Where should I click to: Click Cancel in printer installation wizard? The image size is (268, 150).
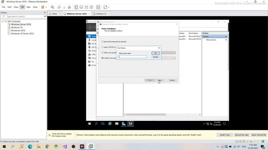(x=172, y=80)
